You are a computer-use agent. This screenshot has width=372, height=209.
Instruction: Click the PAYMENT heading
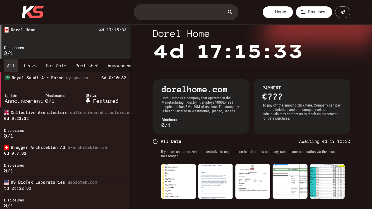272,88
